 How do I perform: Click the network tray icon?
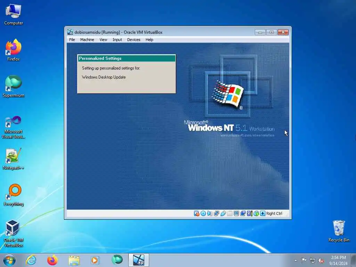tap(313, 260)
